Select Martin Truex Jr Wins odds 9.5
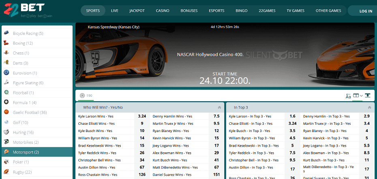 (x=216, y=124)
